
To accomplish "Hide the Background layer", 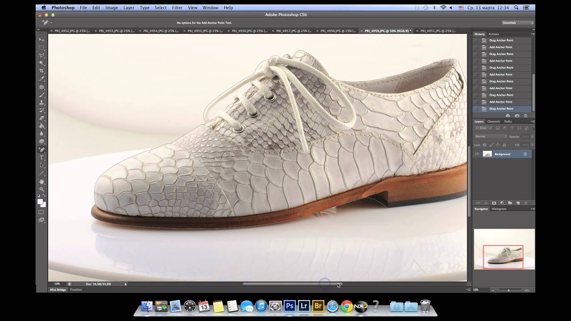I will point(477,154).
